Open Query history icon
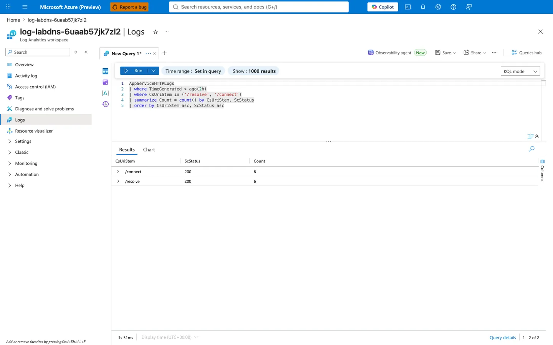 [106, 104]
